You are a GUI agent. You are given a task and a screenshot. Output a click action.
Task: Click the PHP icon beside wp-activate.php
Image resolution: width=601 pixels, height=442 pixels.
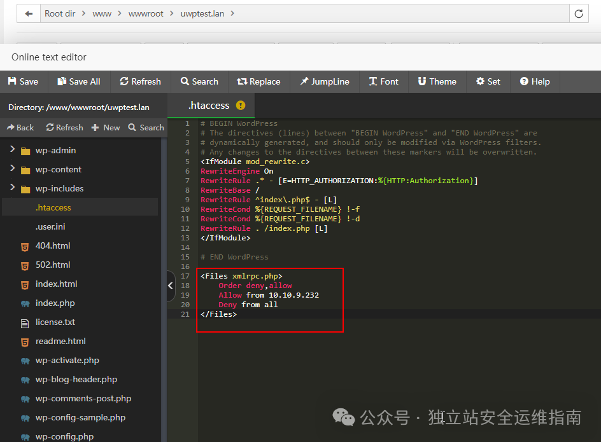pyautogui.click(x=25, y=361)
